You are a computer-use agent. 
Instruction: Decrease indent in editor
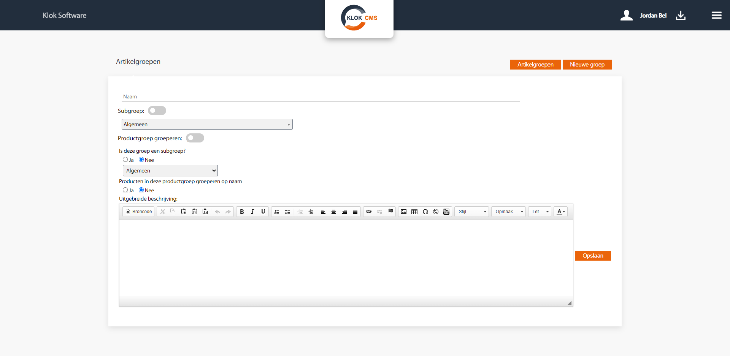click(x=300, y=212)
